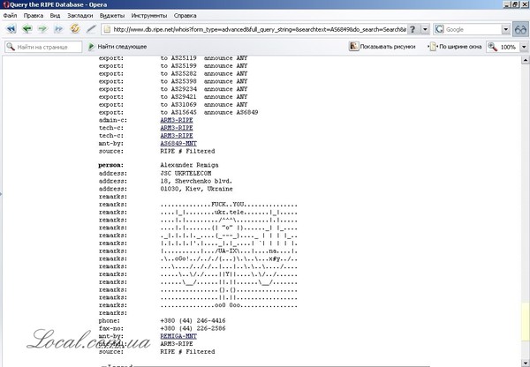Click the export line 'to AS31069 announce ANY'

204,105
